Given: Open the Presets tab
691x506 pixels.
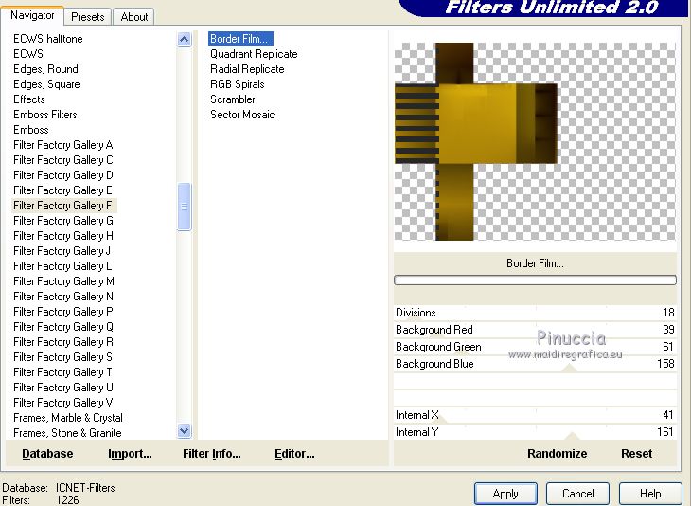Looking at the screenshot, I should point(88,17).
